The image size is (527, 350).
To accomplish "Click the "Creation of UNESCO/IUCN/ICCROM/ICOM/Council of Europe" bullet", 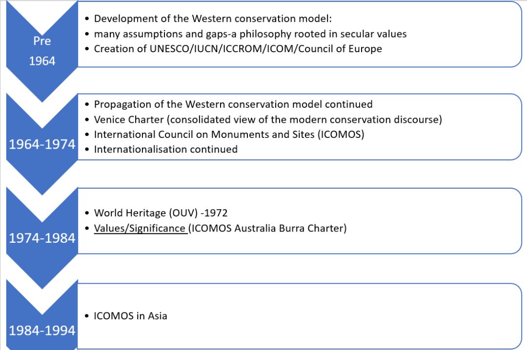I will (238, 49).
